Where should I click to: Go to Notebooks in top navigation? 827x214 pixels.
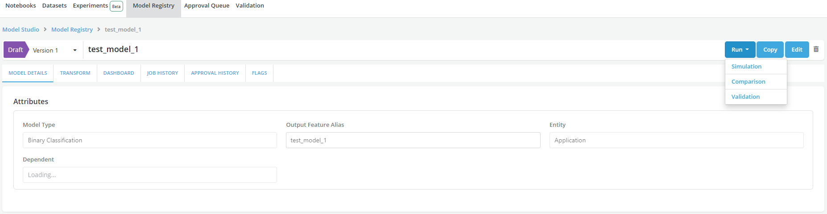coord(21,6)
